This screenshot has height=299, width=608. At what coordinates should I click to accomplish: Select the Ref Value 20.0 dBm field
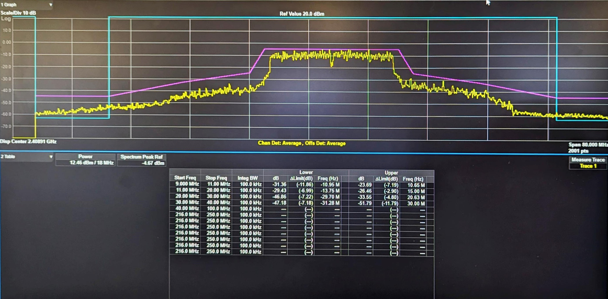pyautogui.click(x=302, y=14)
